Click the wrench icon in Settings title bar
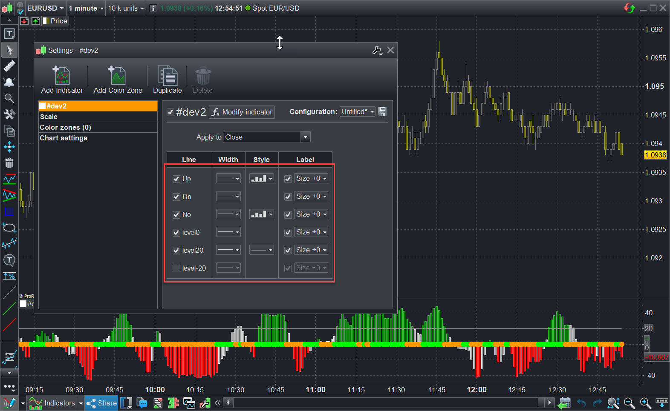670x411 pixels. tap(377, 50)
